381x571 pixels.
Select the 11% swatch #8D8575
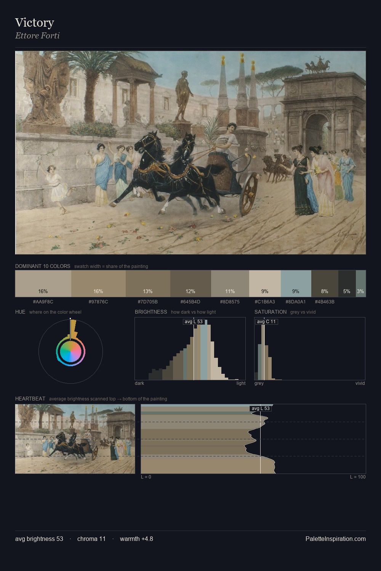click(x=230, y=284)
